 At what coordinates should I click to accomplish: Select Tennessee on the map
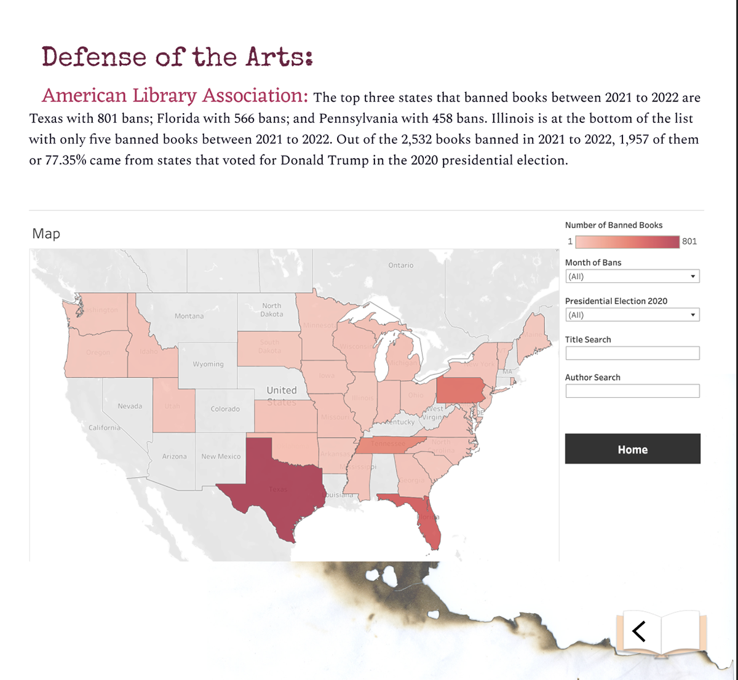[389, 445]
